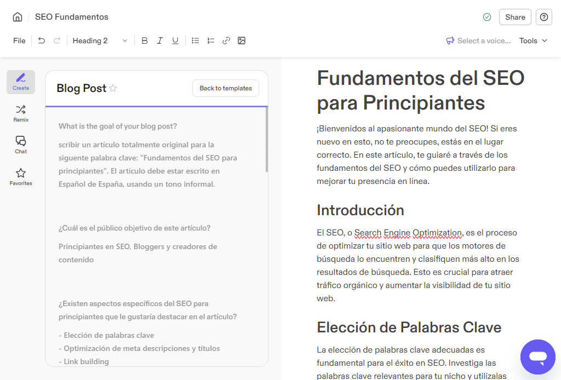Toggle italic formatting
561x380 pixels.
pos(159,40)
